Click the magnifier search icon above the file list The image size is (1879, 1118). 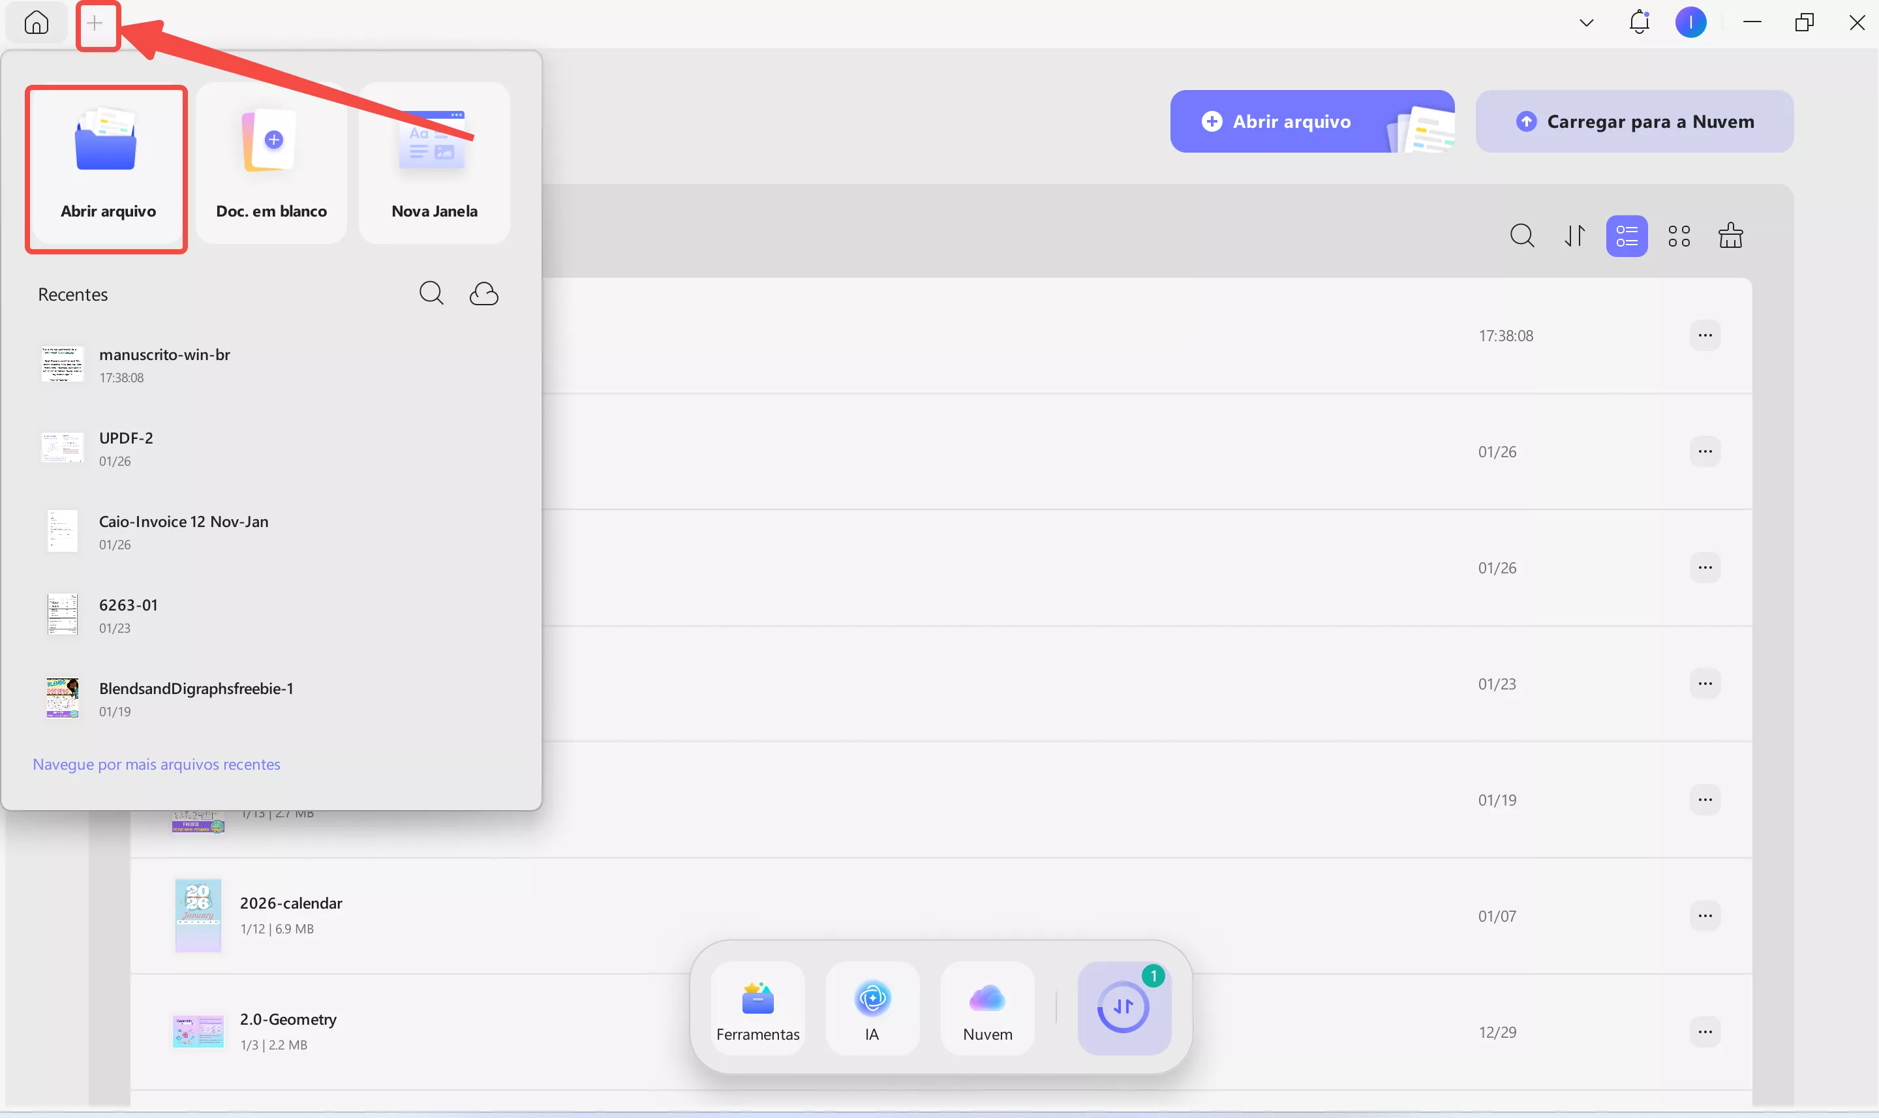click(1523, 235)
